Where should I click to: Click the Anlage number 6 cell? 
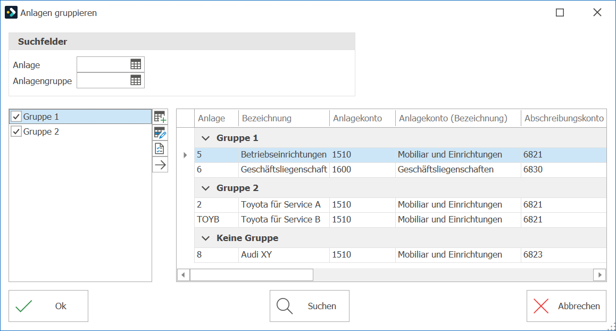click(x=217, y=170)
